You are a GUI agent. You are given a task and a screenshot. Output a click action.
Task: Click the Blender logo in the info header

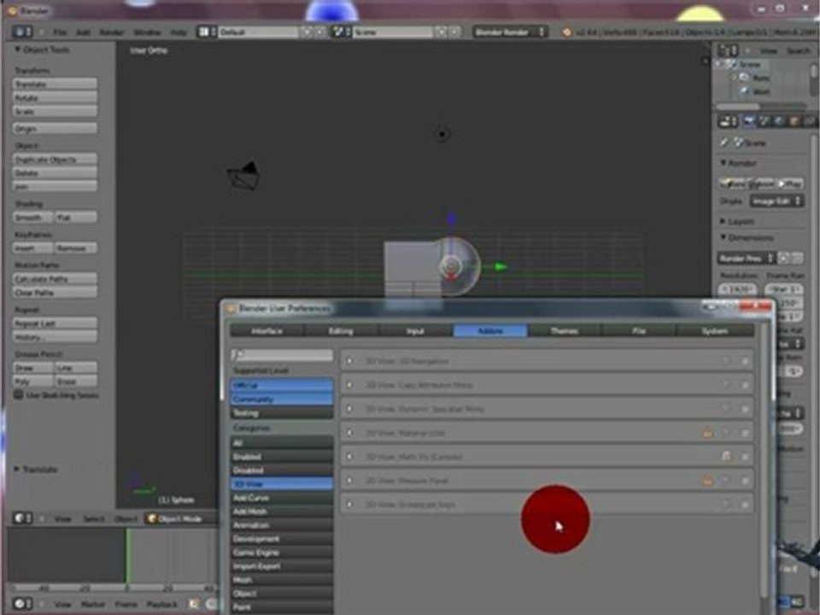pos(567,32)
